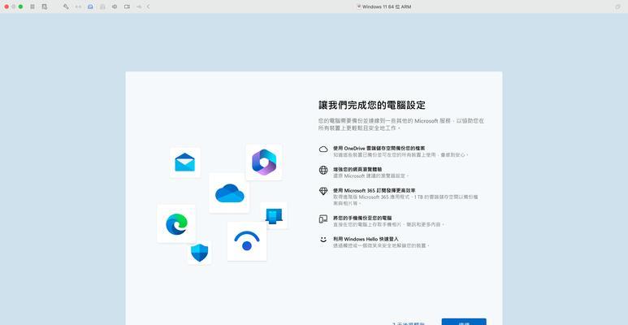Click the camera device toolbar icon

point(127,6)
